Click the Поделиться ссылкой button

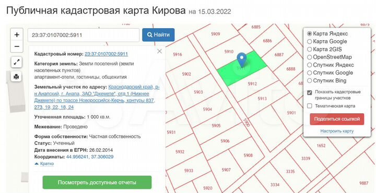337,119
